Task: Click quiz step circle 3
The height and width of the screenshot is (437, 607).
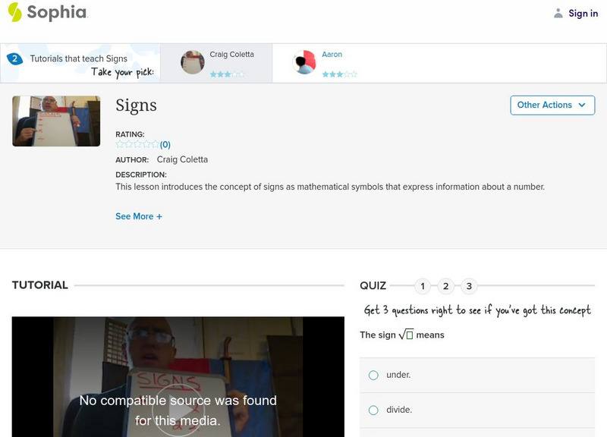Action: 470,287
